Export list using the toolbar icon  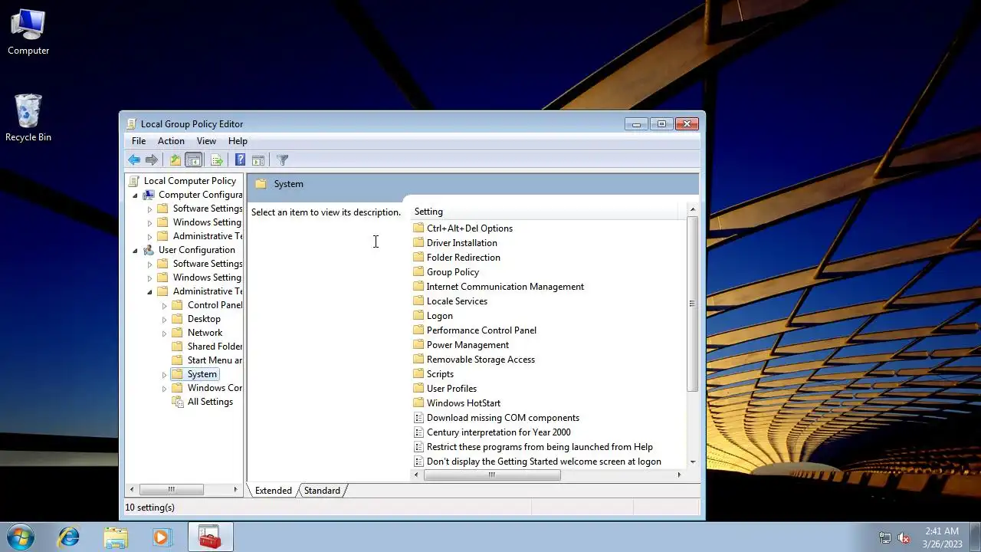pos(217,160)
